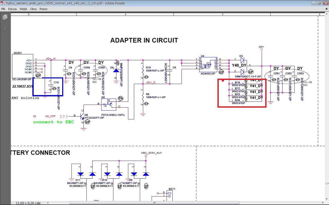Select the 'DCIN1' connector label
The height and width of the screenshot is (205, 329).
click(x=17, y=53)
